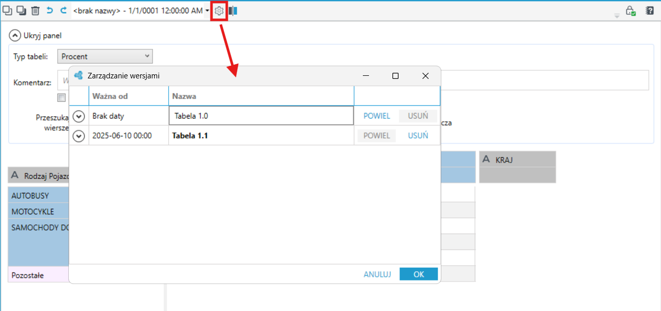Confirm the versions dialog with OK
Screen dimensions: 661x311
418,274
